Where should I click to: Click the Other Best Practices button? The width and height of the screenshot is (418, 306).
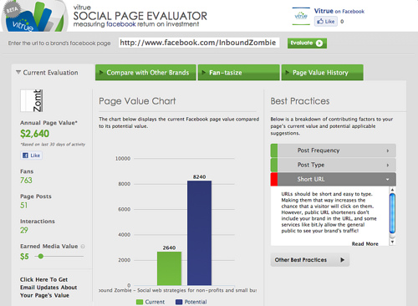coord(309,260)
